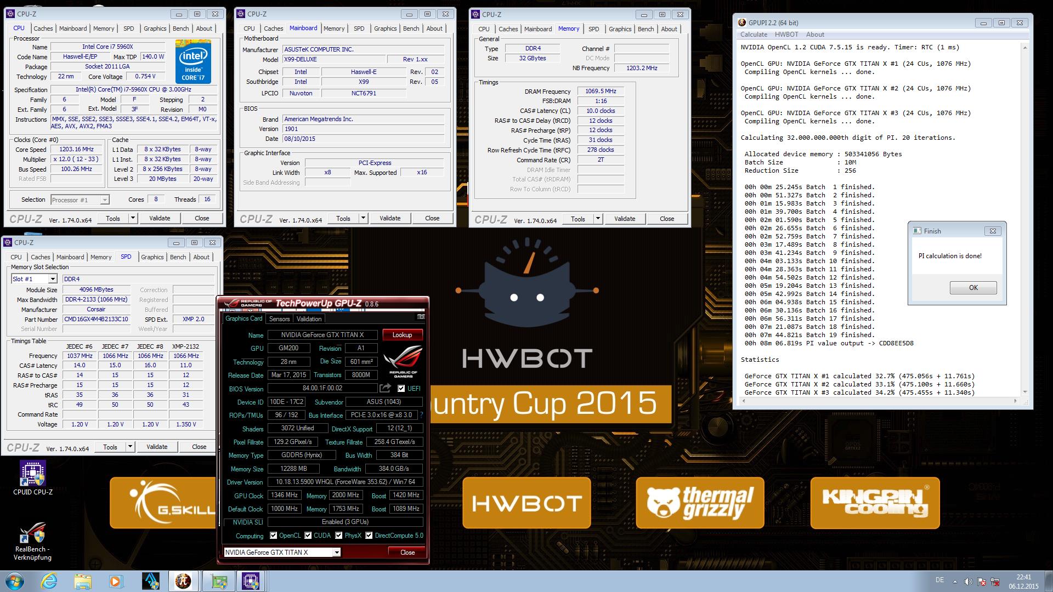Toggle the CUDA checkbox in GPU-Z
The width and height of the screenshot is (1053, 592).
pos(308,536)
